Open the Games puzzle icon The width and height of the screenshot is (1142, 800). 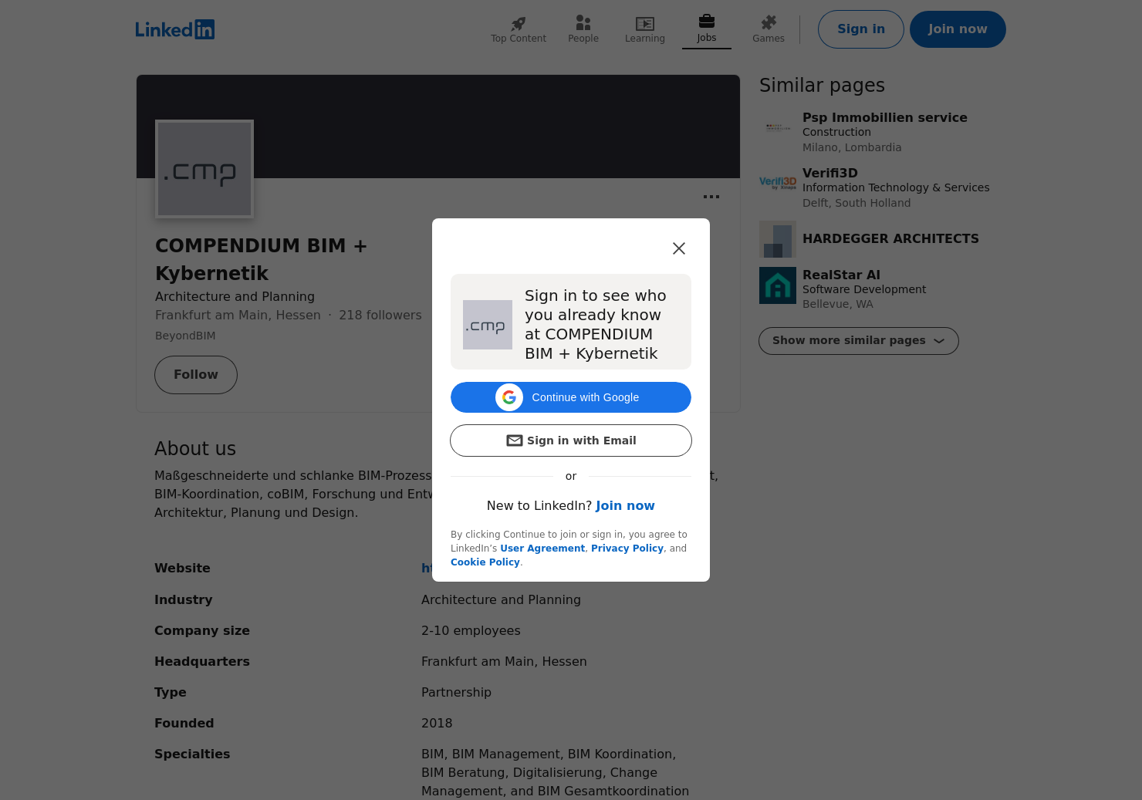pyautogui.click(x=769, y=23)
